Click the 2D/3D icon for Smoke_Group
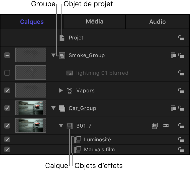The image size is (190, 170). point(173,55)
